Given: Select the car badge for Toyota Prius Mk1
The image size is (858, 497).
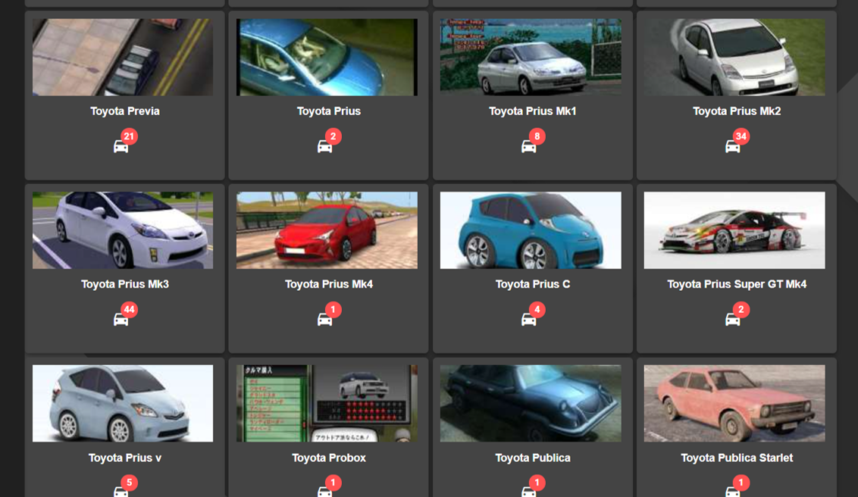Looking at the screenshot, I should 532,142.
